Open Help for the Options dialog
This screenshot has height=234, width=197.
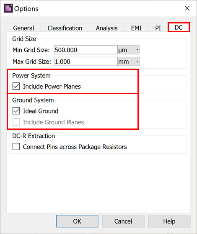[x=169, y=221]
